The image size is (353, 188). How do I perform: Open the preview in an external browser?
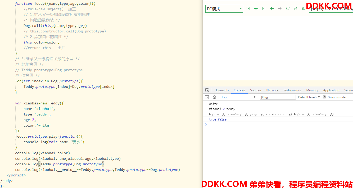point(248,8)
